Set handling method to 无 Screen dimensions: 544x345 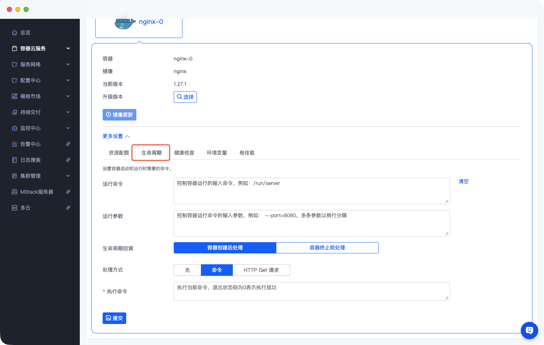[x=187, y=270]
